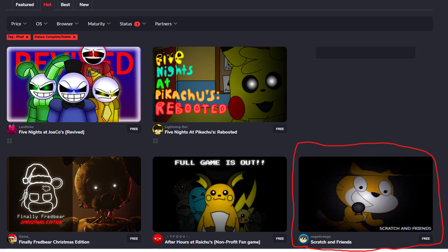This screenshot has height=252, width=448.
Task: Open Five Nights at JoaCo's thumbnail
Action: (x=74, y=84)
